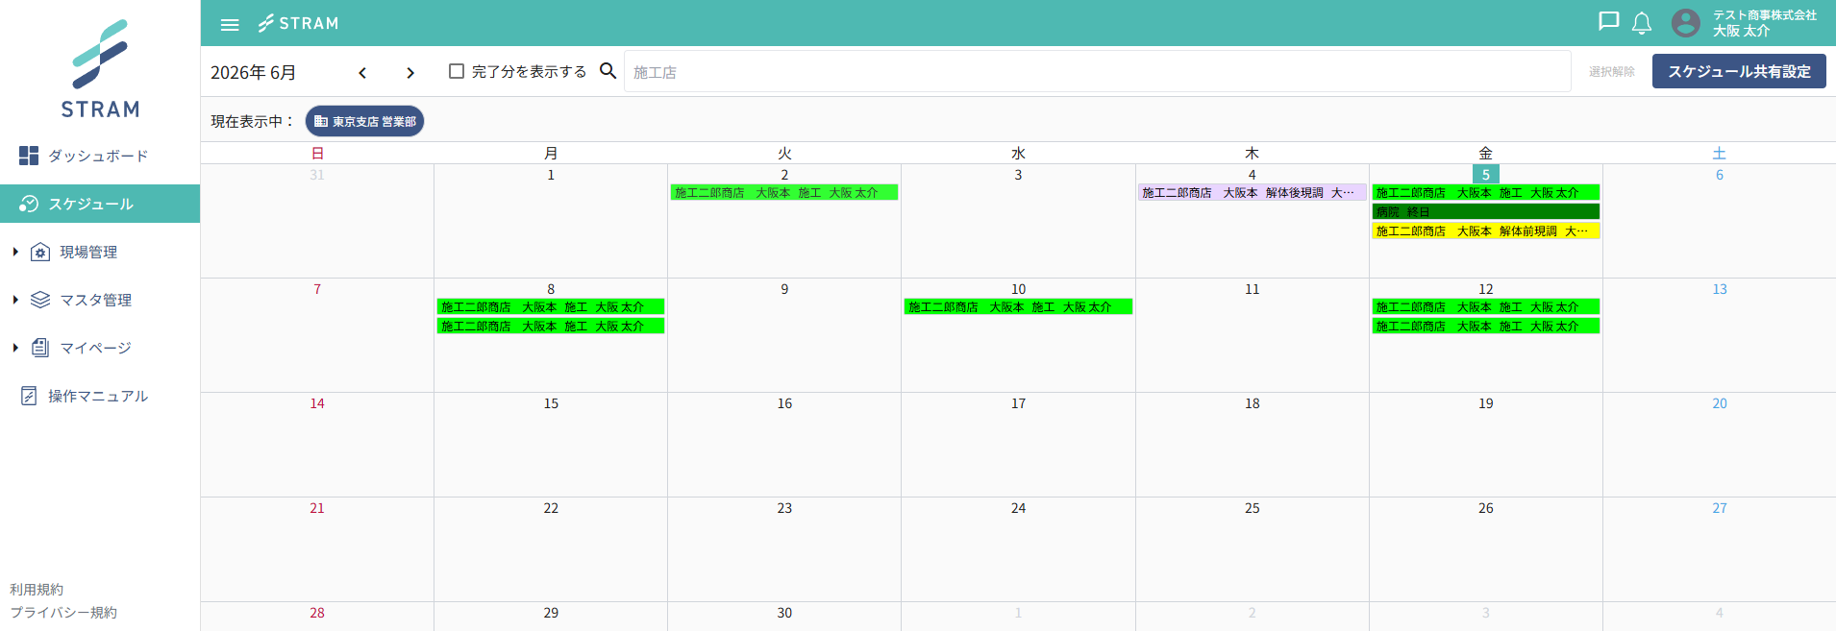Viewport: 1836px width, 631px height.
Task: Open June 5 first green 施工 event
Action: coord(1486,192)
